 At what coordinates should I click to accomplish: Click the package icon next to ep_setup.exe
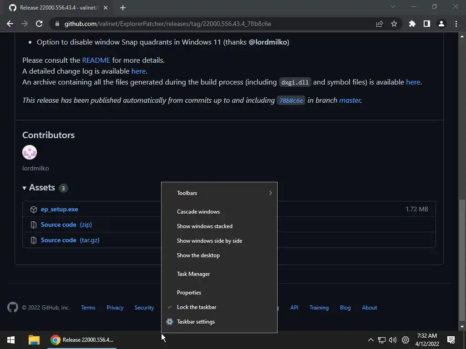[x=34, y=209]
